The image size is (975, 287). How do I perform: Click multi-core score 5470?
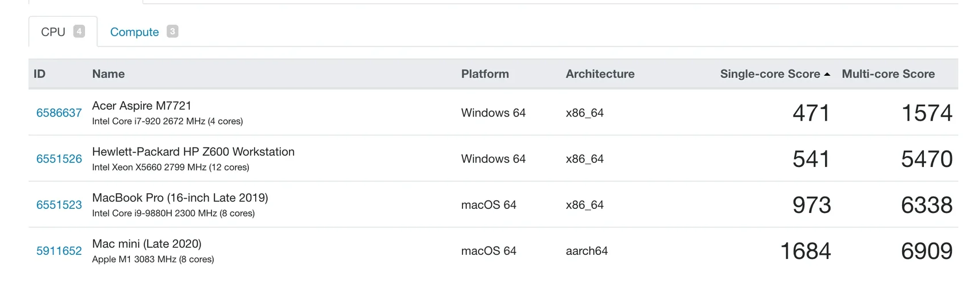(x=927, y=159)
